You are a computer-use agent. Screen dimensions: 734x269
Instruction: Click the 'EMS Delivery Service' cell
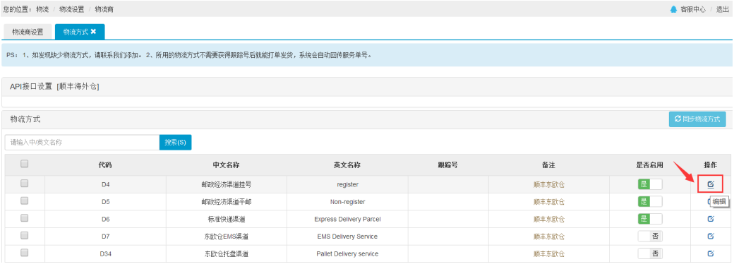pyautogui.click(x=347, y=237)
